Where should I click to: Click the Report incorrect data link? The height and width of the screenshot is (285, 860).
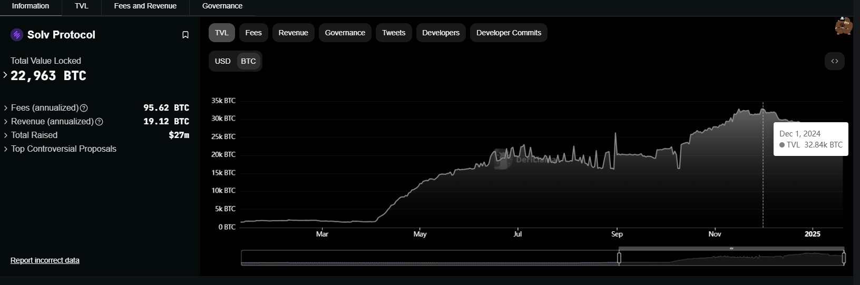point(45,260)
